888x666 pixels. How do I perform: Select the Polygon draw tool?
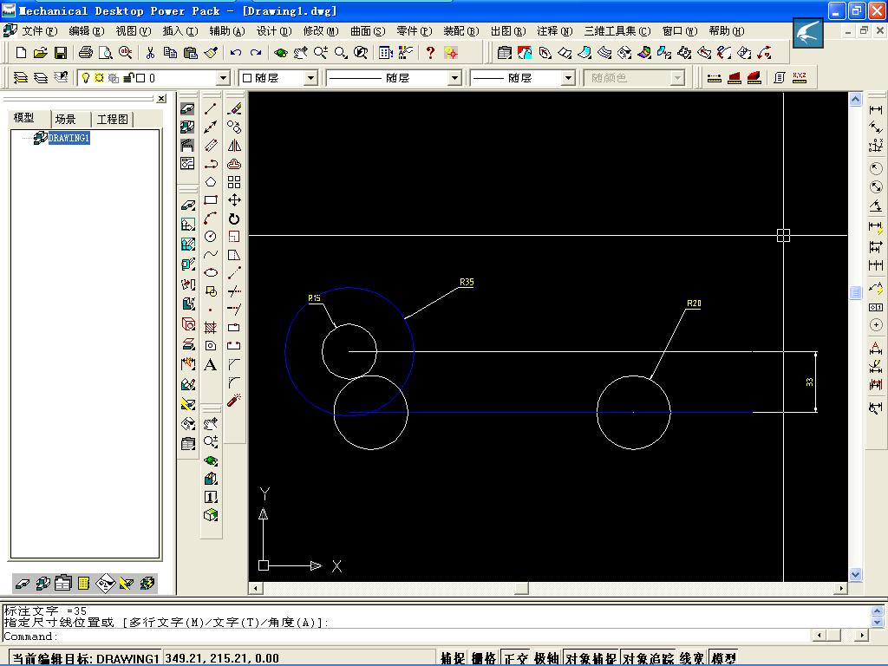click(211, 182)
